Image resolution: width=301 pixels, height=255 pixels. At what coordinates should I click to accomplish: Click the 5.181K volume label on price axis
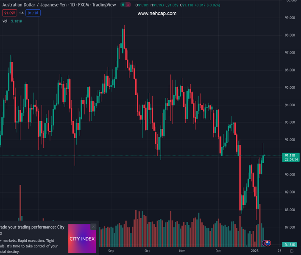coord(290,245)
